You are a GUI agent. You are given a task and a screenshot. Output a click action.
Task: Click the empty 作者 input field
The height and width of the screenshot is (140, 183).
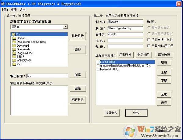pyautogui.click(x=125, y=46)
